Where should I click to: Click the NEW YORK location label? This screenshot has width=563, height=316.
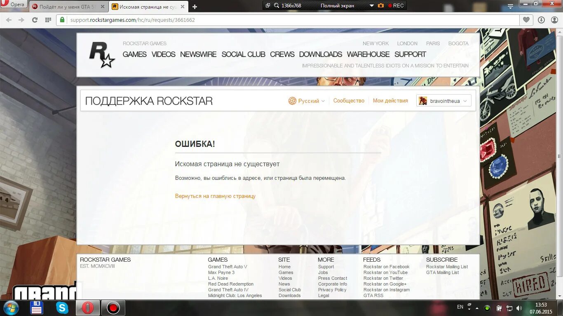click(x=376, y=43)
